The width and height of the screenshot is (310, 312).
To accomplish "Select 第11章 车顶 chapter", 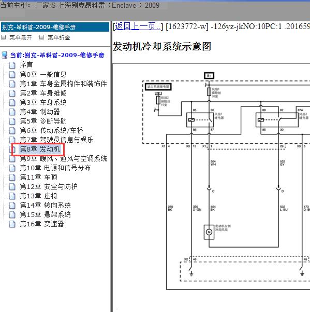I will point(38,177).
